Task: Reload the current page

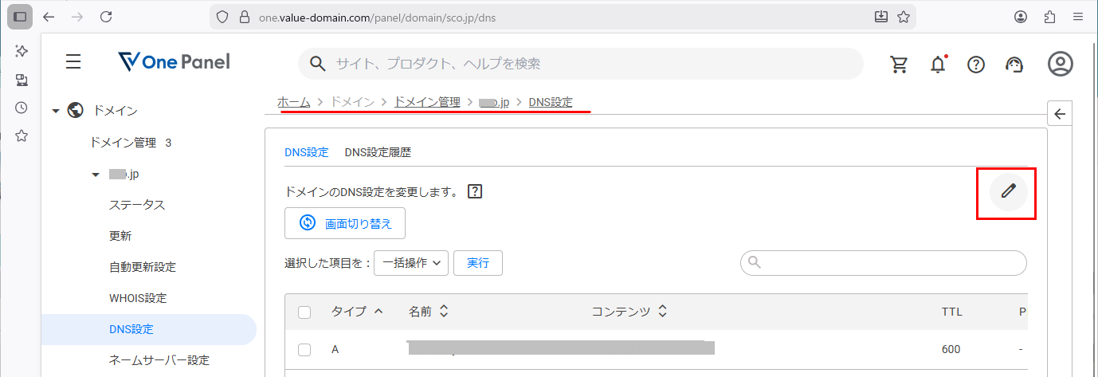Action: (106, 16)
